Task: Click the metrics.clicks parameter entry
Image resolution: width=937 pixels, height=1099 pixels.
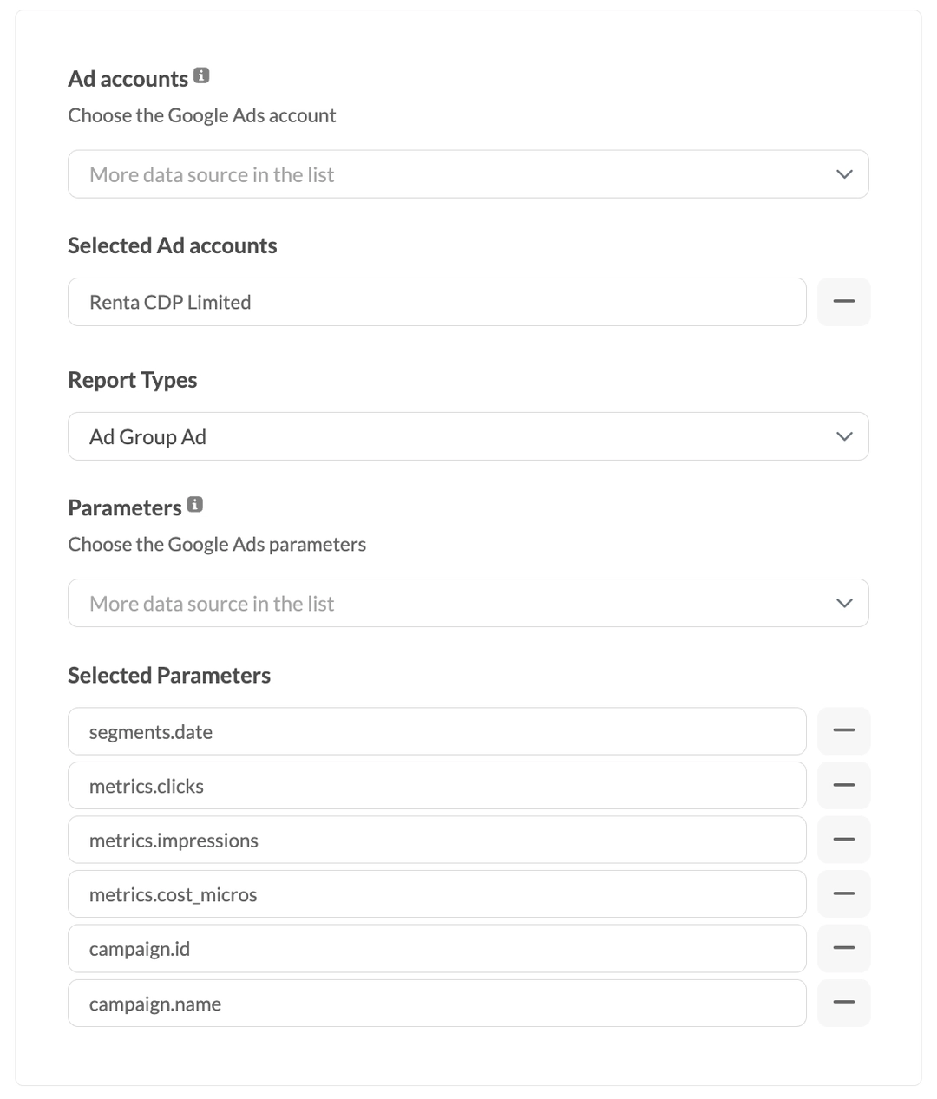Action: point(347,785)
